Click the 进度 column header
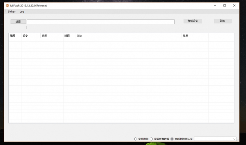The height and width of the screenshot is (145, 246). click(x=52, y=36)
